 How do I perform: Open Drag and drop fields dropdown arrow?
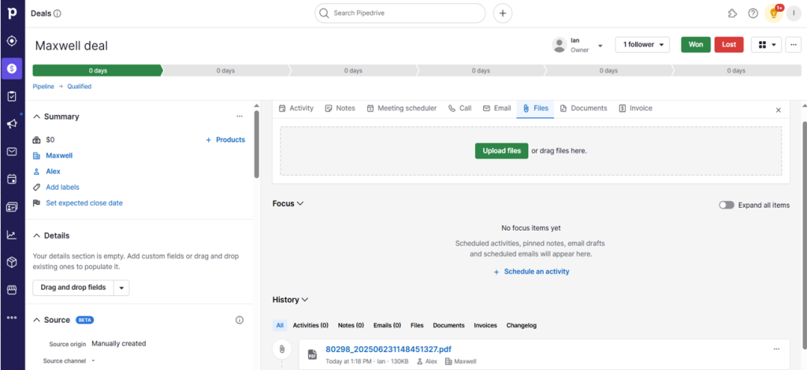pos(121,288)
